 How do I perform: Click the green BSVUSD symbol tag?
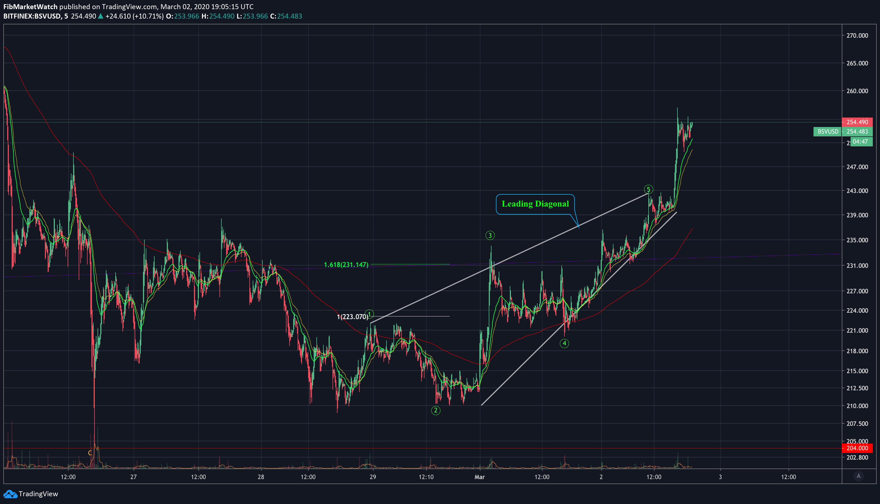[827, 131]
